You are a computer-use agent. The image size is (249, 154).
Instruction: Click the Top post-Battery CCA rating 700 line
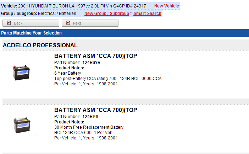click(108, 79)
